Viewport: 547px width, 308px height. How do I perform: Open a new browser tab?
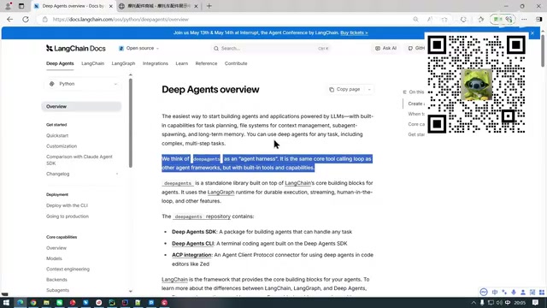point(209,6)
